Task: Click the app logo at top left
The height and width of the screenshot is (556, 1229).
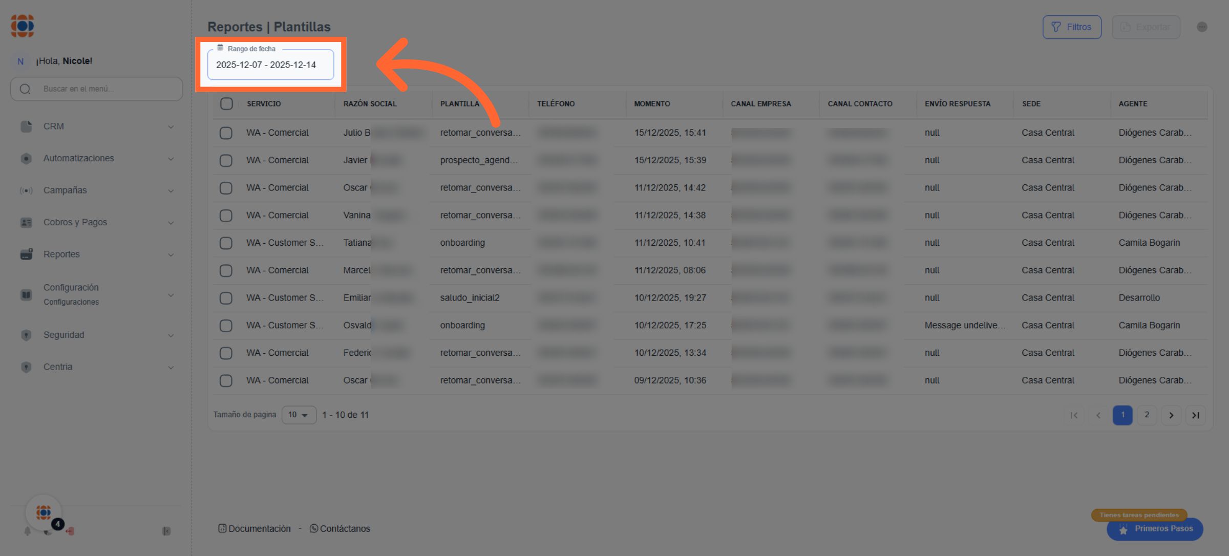Action: pos(23,26)
